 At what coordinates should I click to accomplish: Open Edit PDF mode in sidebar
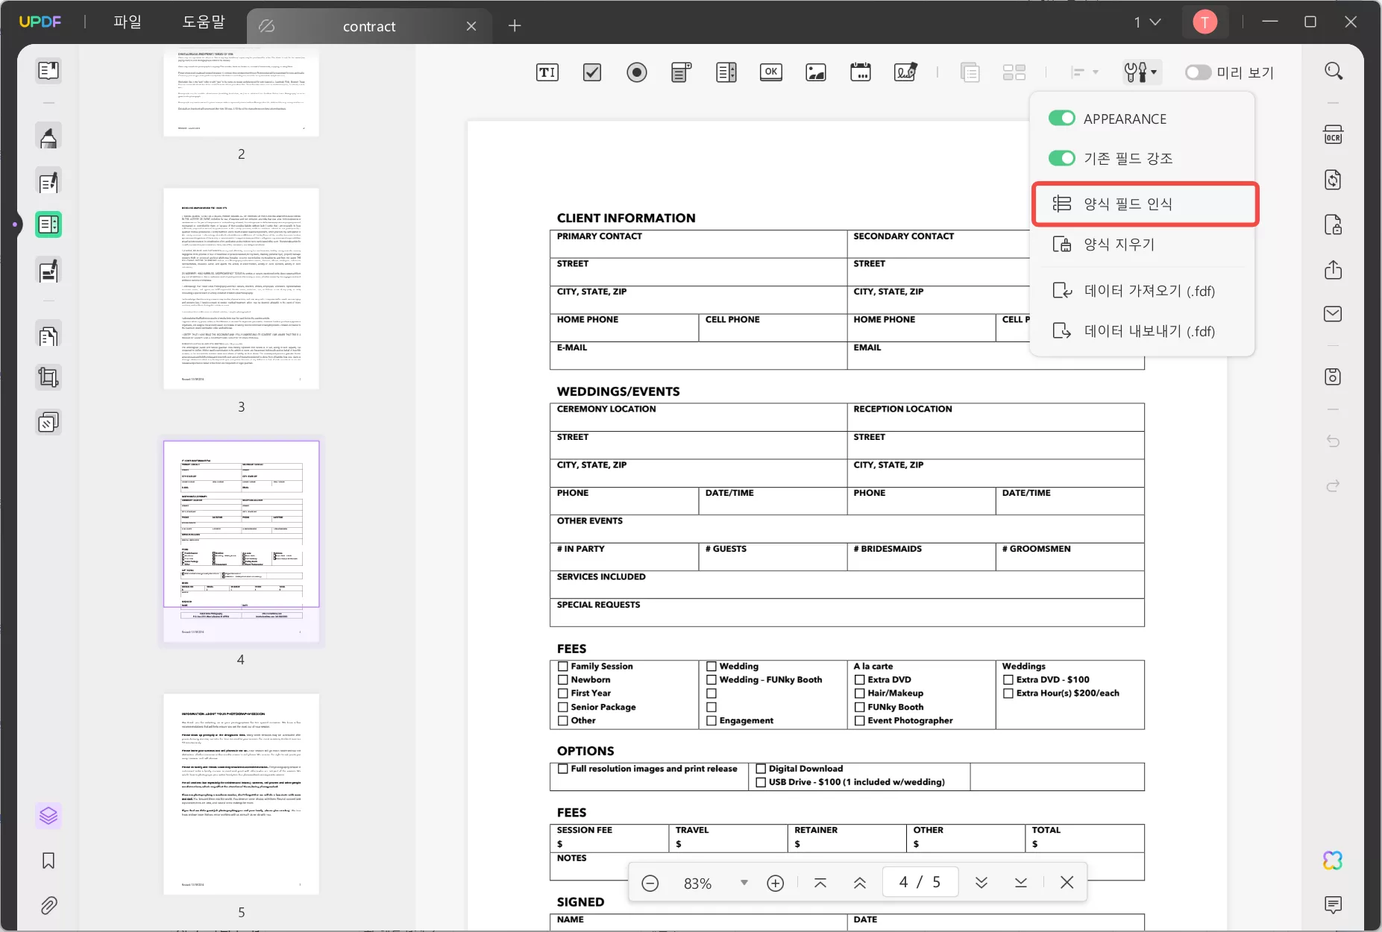pos(48,182)
